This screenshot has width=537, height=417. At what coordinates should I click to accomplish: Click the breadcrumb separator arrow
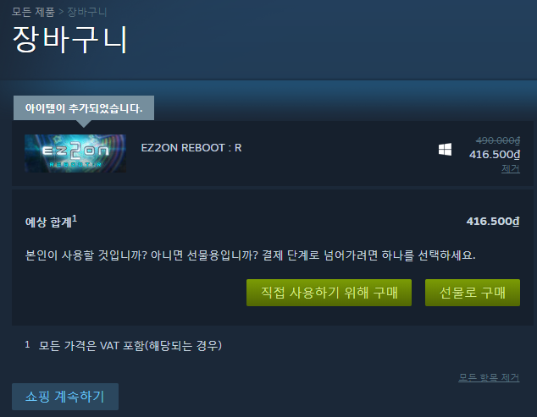point(61,12)
